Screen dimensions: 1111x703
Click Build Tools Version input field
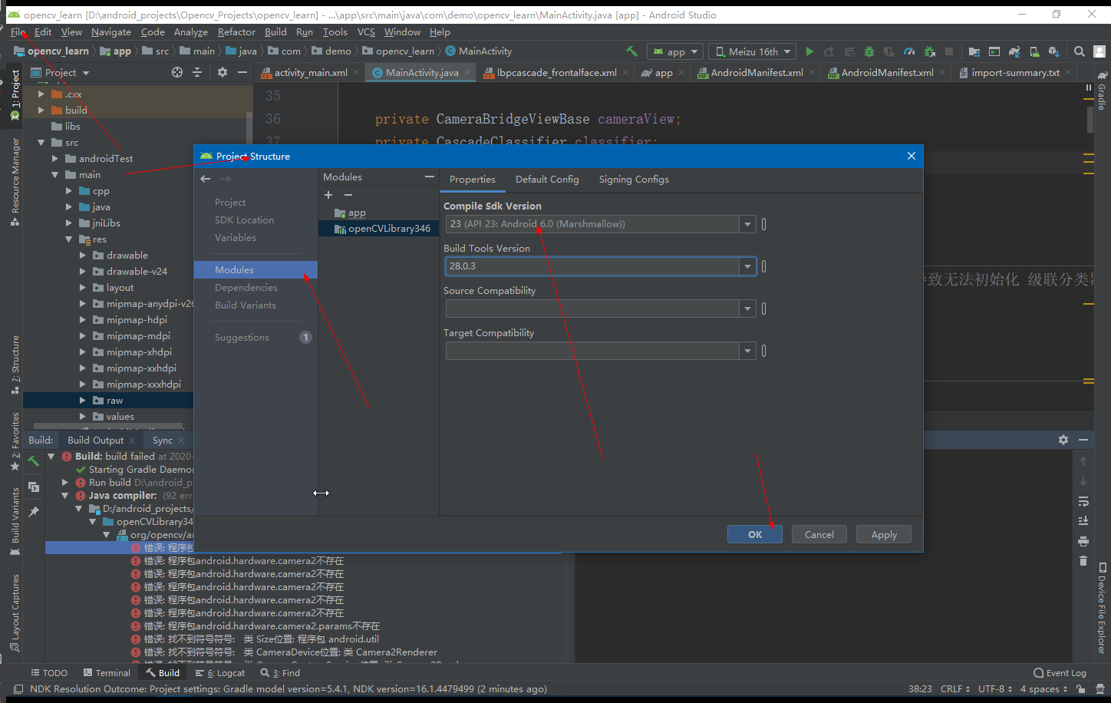click(592, 266)
